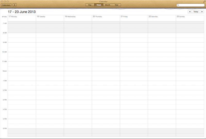Screen dimensions: 206x139
Task: Click the Noon time label
Action: click(5, 71)
